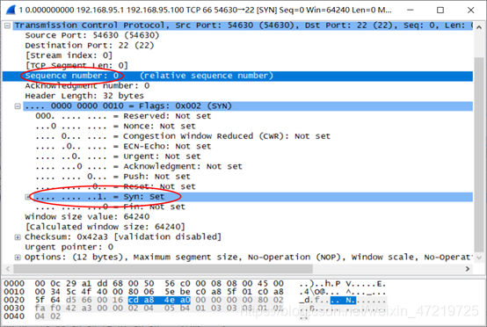Viewport: 487px width, 327px height.
Task: Click hex offset 0040 in bytes pane
Action: coord(14,316)
